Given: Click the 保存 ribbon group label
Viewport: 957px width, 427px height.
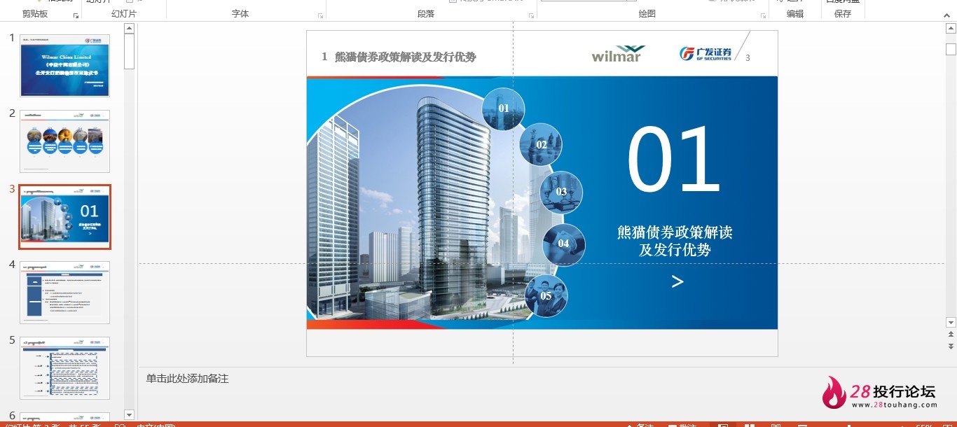Looking at the screenshot, I should 843,14.
